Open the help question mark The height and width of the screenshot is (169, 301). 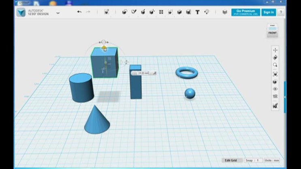tap(281, 12)
